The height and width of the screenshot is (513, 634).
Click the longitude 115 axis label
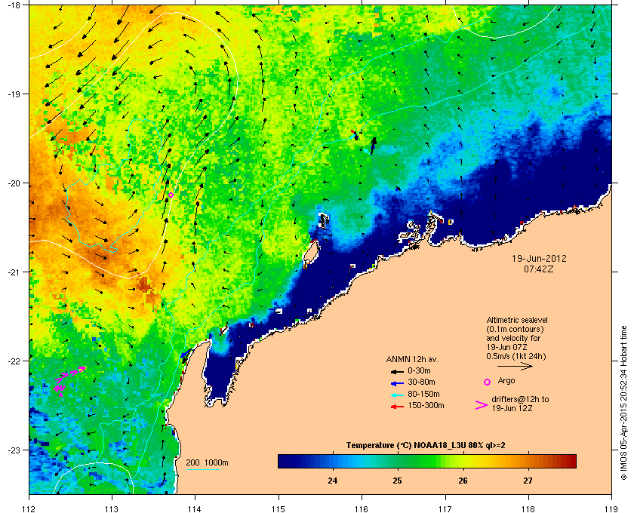click(279, 509)
